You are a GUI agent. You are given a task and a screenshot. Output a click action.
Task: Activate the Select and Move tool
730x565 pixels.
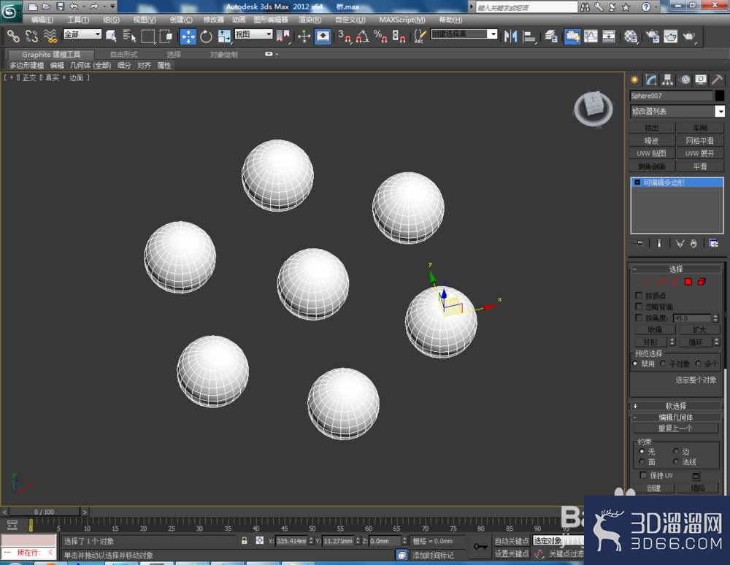(x=188, y=36)
